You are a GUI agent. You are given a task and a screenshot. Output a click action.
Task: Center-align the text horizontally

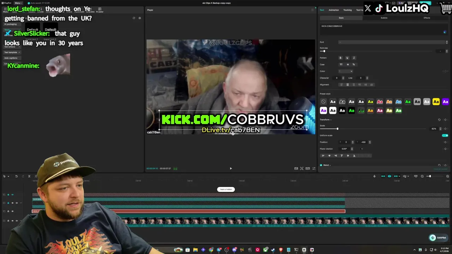click(x=347, y=85)
